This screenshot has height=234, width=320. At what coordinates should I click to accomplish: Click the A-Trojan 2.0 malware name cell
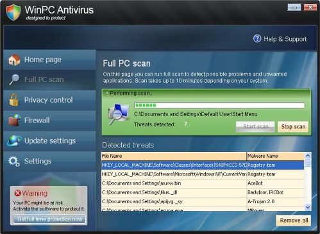pos(276,201)
